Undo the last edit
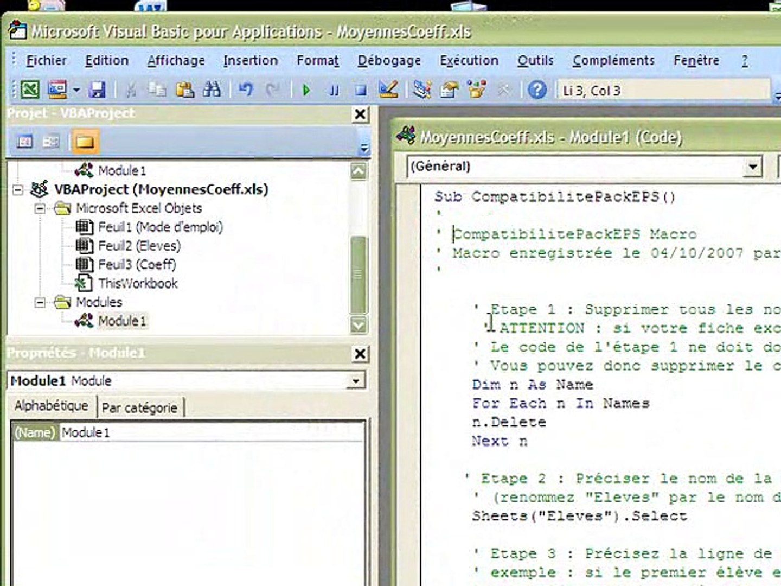The image size is (781, 586). pyautogui.click(x=246, y=90)
